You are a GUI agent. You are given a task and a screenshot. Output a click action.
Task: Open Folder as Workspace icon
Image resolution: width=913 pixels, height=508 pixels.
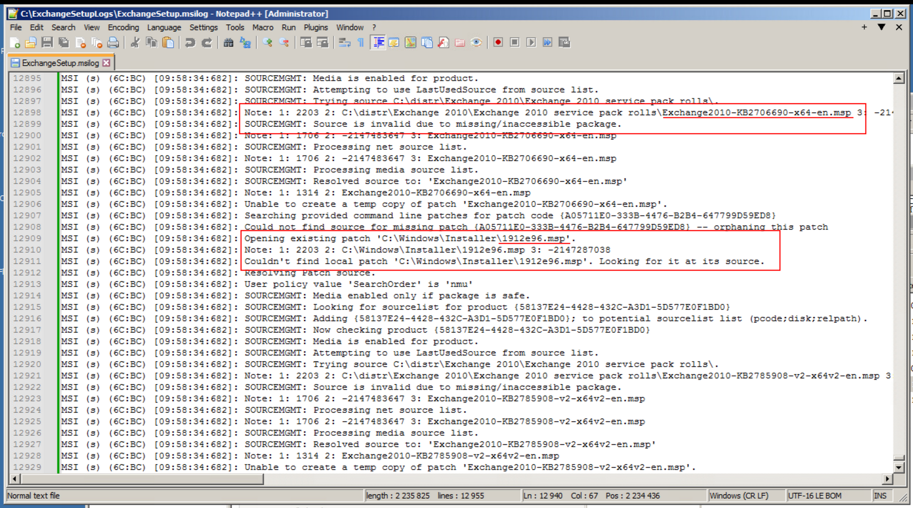click(460, 43)
